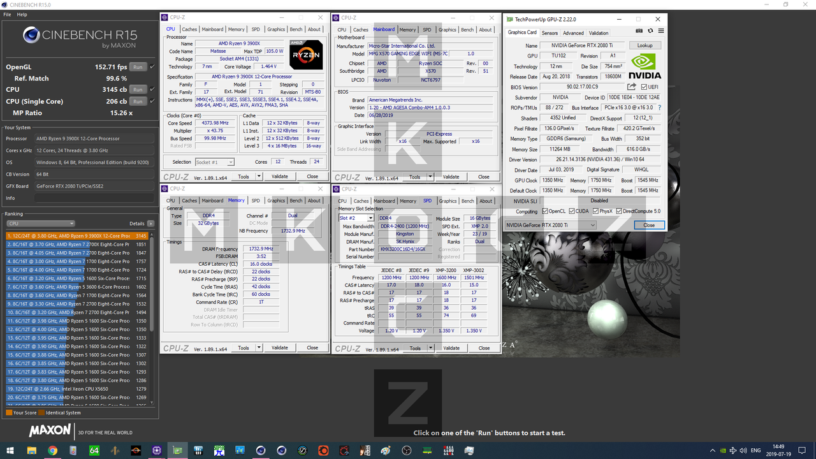Toggle the CPU test checkmark in Cinebench
This screenshot has height=459, width=816.
(x=152, y=89)
